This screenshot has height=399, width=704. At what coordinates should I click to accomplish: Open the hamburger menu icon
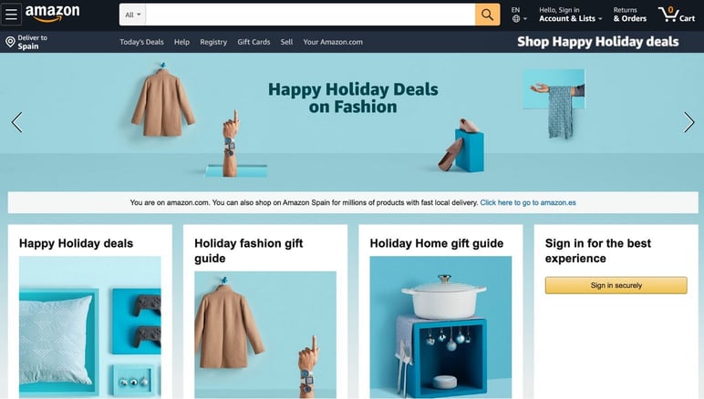11,15
